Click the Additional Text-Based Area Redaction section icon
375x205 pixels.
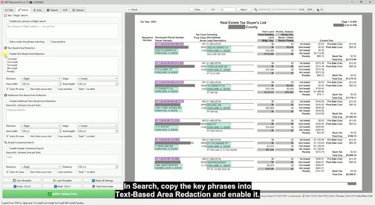[x=6, y=95]
